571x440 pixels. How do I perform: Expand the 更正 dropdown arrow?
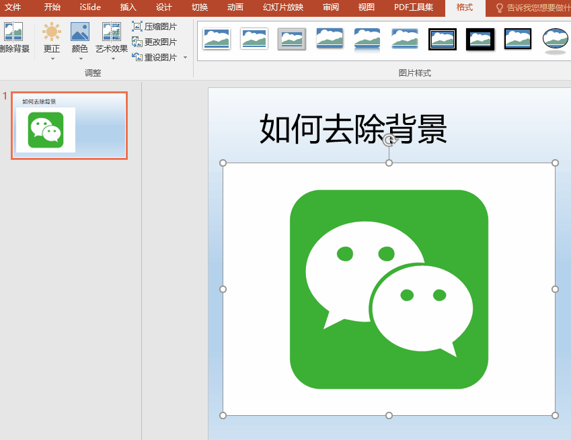tap(52, 58)
